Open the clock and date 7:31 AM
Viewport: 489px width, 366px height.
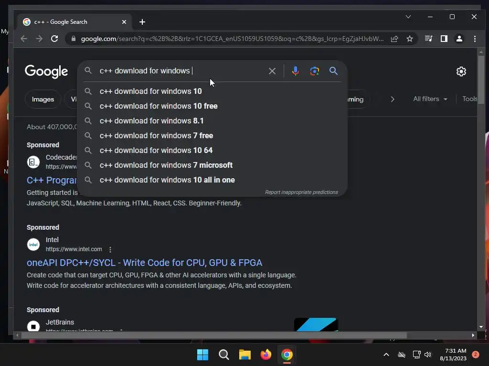(453, 355)
